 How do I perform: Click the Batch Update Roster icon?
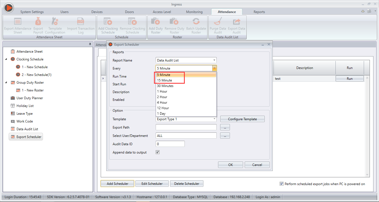[x=196, y=22]
